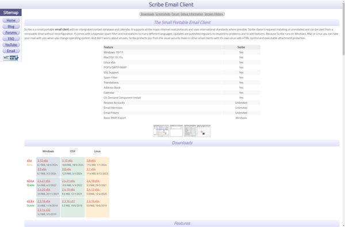The width and height of the screenshot is (345, 227).
Task: Click the 'Address Book' feature row
Action: [x=182, y=88]
